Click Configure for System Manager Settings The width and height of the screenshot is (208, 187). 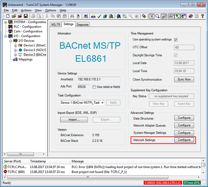coord(184,133)
